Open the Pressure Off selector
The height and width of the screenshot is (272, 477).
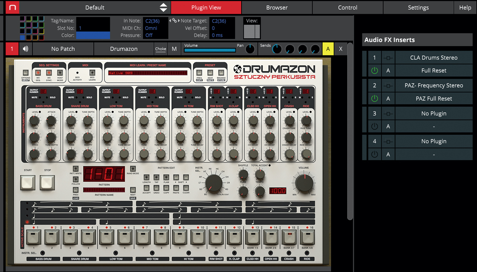click(x=155, y=35)
